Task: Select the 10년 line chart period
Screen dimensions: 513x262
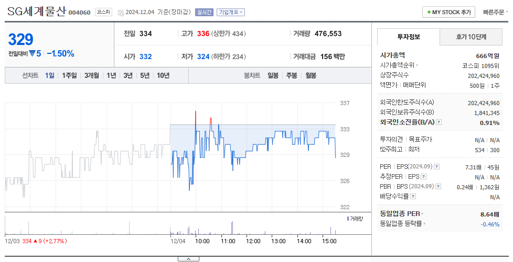Action: tap(163, 75)
